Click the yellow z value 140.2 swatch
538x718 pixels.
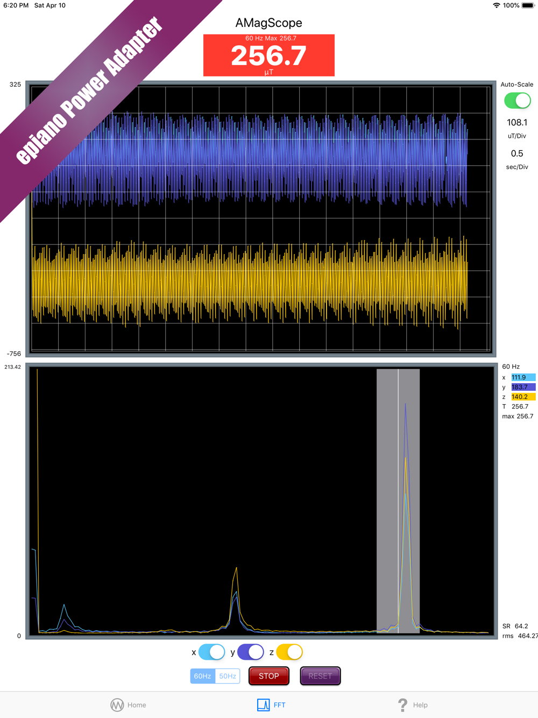523,397
